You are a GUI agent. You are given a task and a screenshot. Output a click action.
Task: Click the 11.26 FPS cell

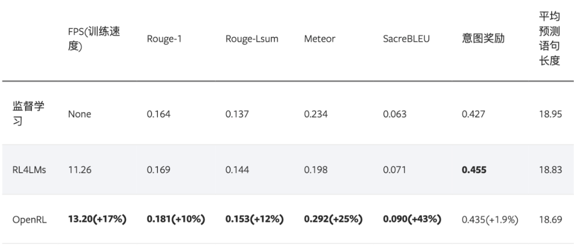coord(80,170)
